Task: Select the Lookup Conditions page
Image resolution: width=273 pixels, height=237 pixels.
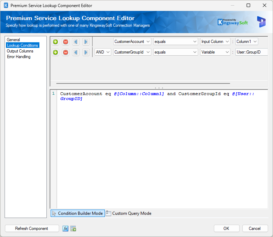Action: (x=23, y=45)
